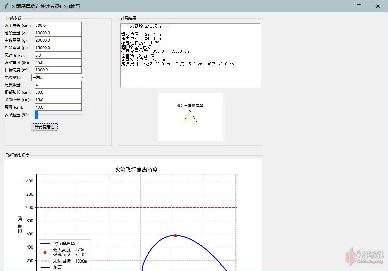
Task: Click the 根部弦长 (cm) input field
Action: [x=58, y=92]
